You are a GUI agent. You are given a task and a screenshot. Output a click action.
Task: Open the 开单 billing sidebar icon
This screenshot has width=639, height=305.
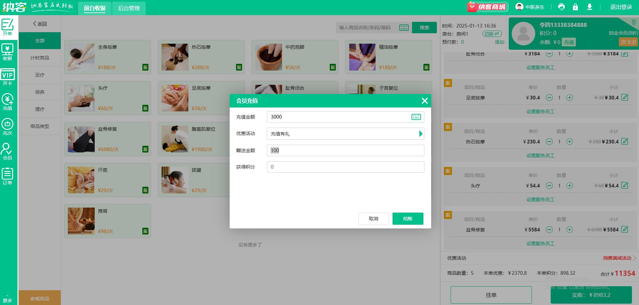point(7,27)
